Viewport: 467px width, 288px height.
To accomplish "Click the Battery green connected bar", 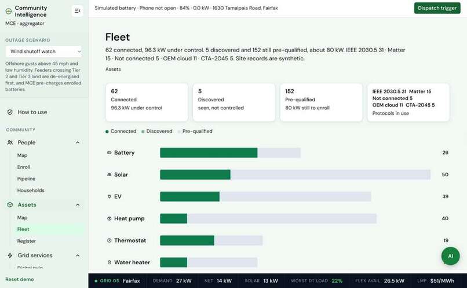I will click(209, 153).
